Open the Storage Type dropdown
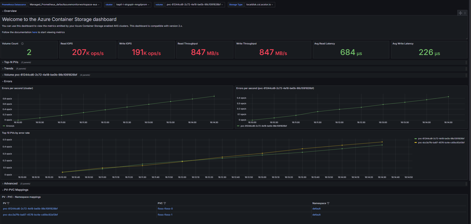The image size is (471, 224). (x=259, y=5)
